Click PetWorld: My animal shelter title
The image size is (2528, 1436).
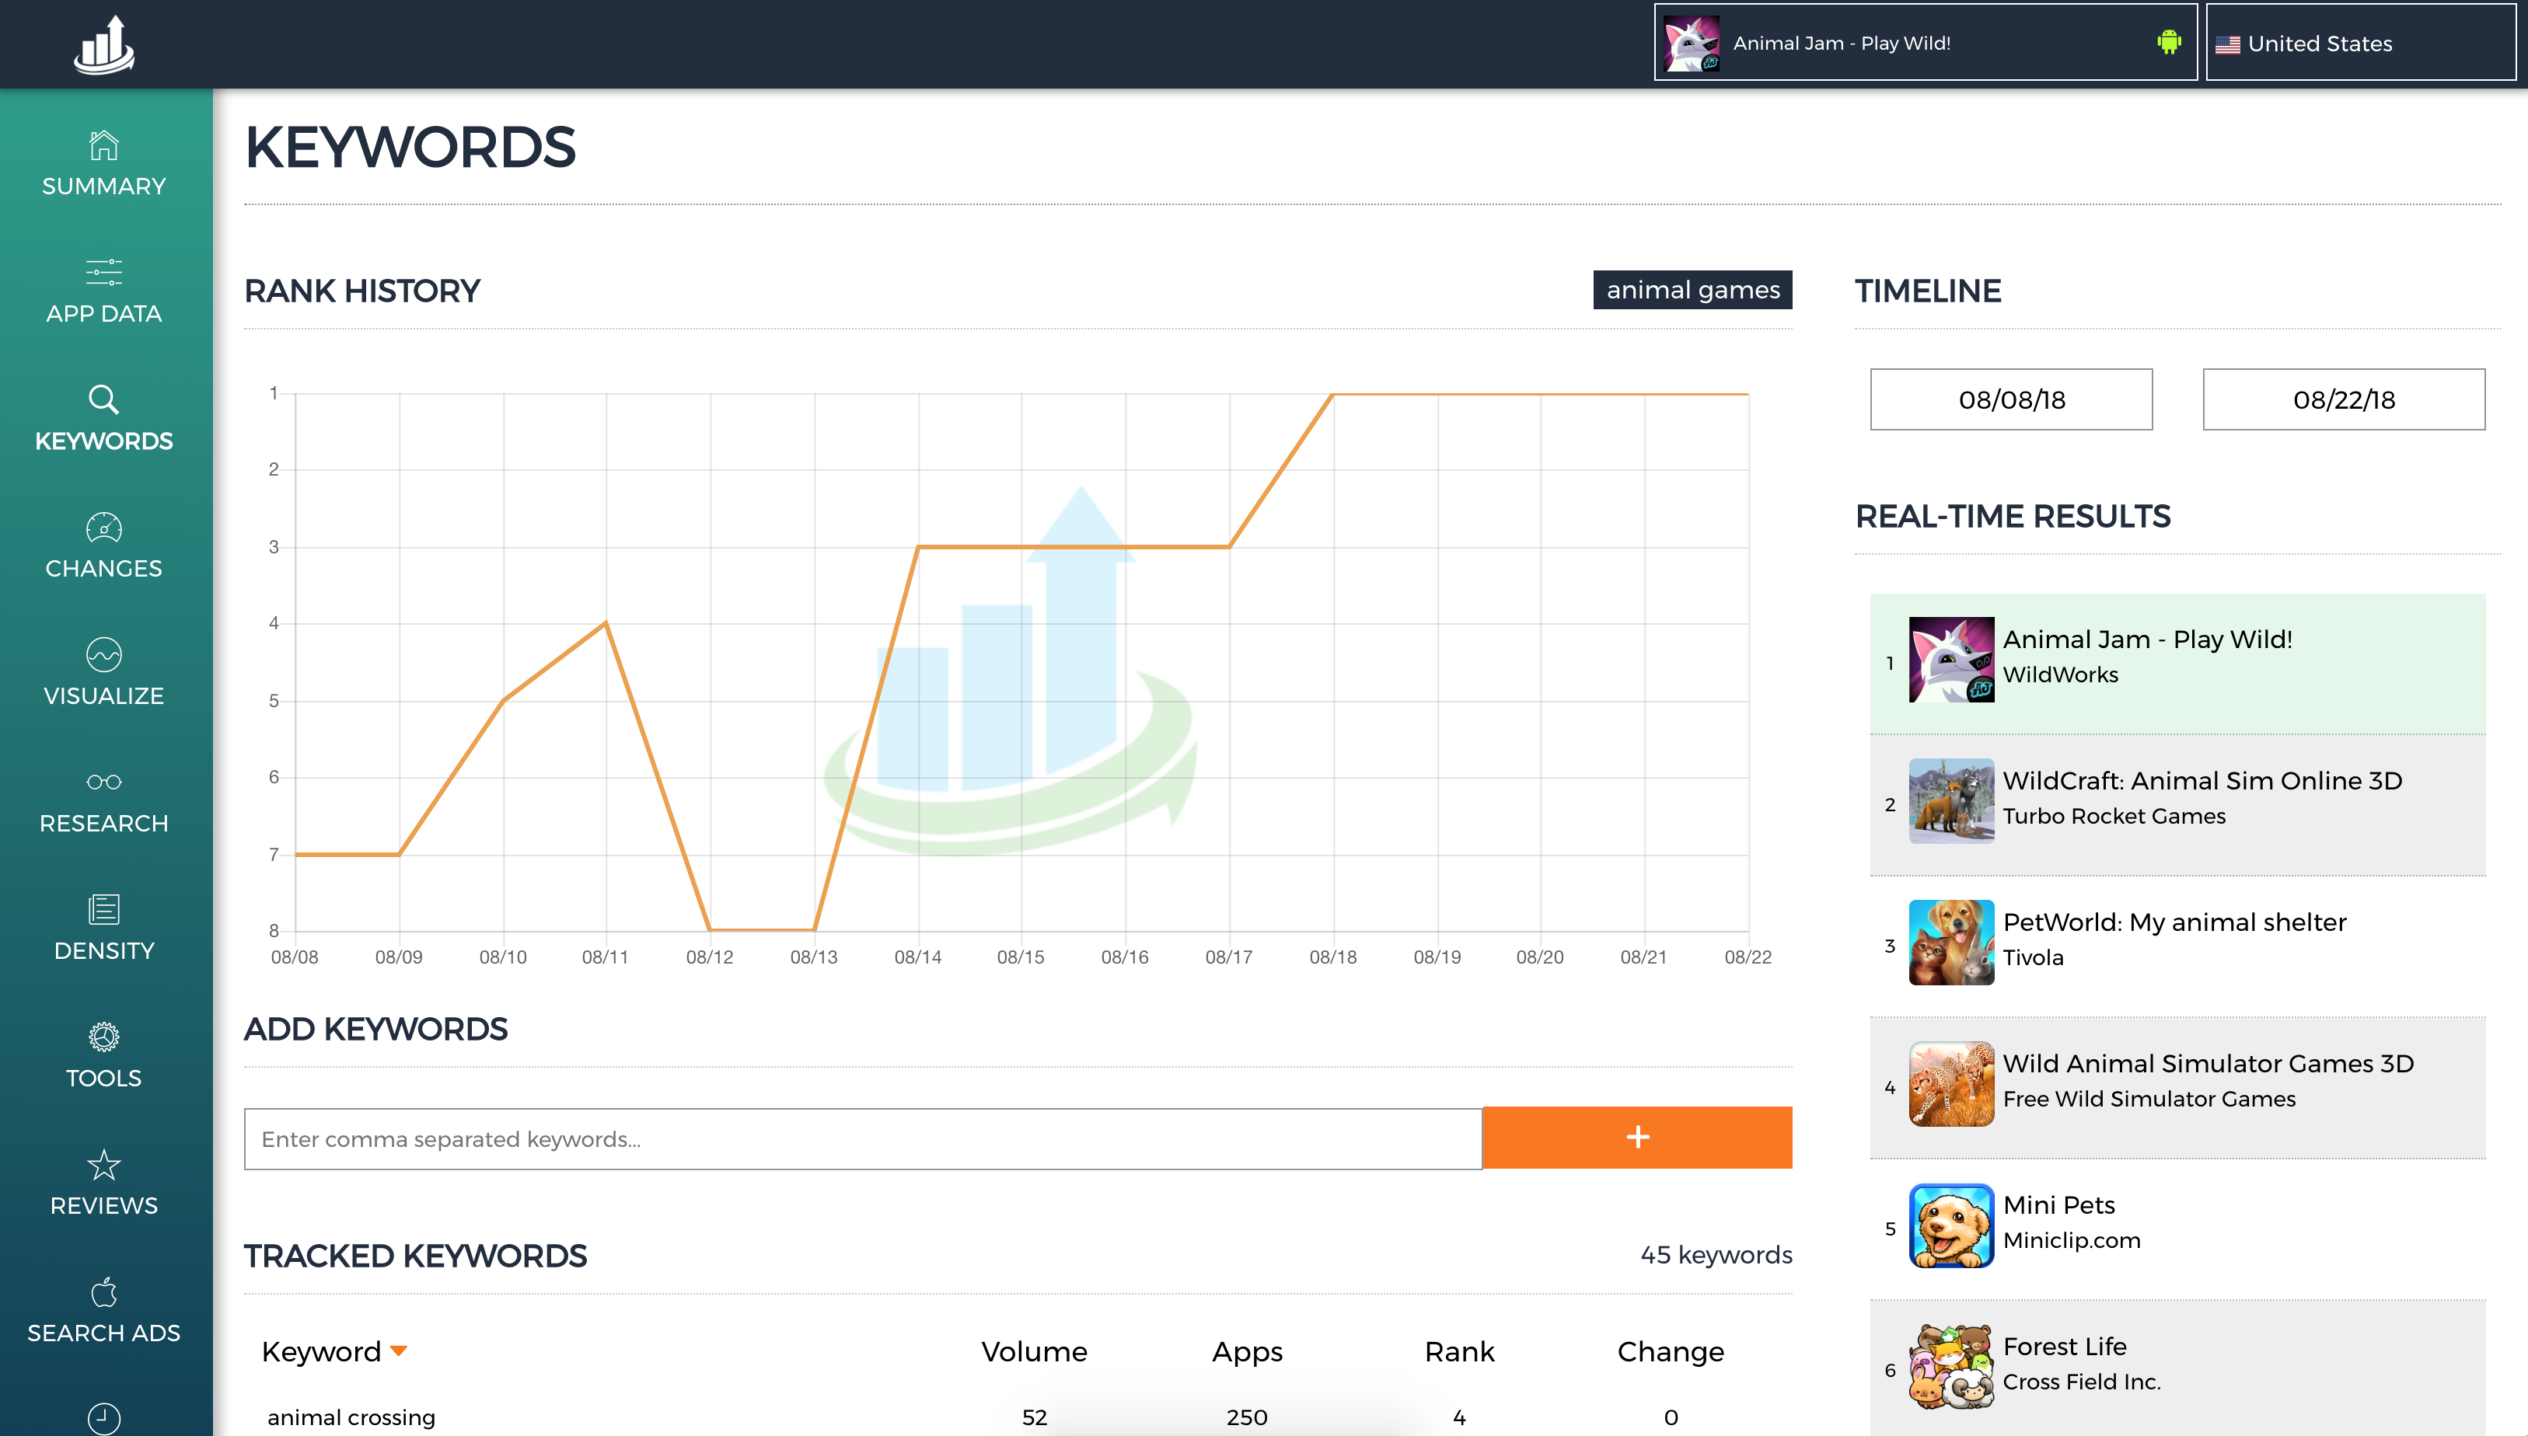2174,922
